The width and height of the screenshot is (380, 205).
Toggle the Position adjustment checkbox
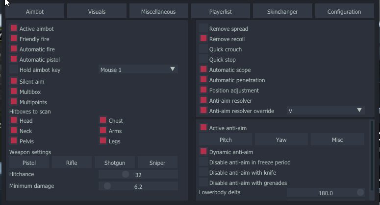click(203, 90)
